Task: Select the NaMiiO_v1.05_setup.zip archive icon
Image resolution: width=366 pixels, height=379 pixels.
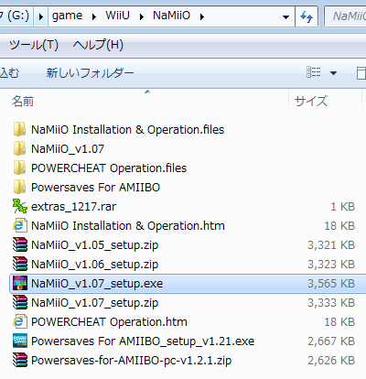Action: click(x=20, y=245)
